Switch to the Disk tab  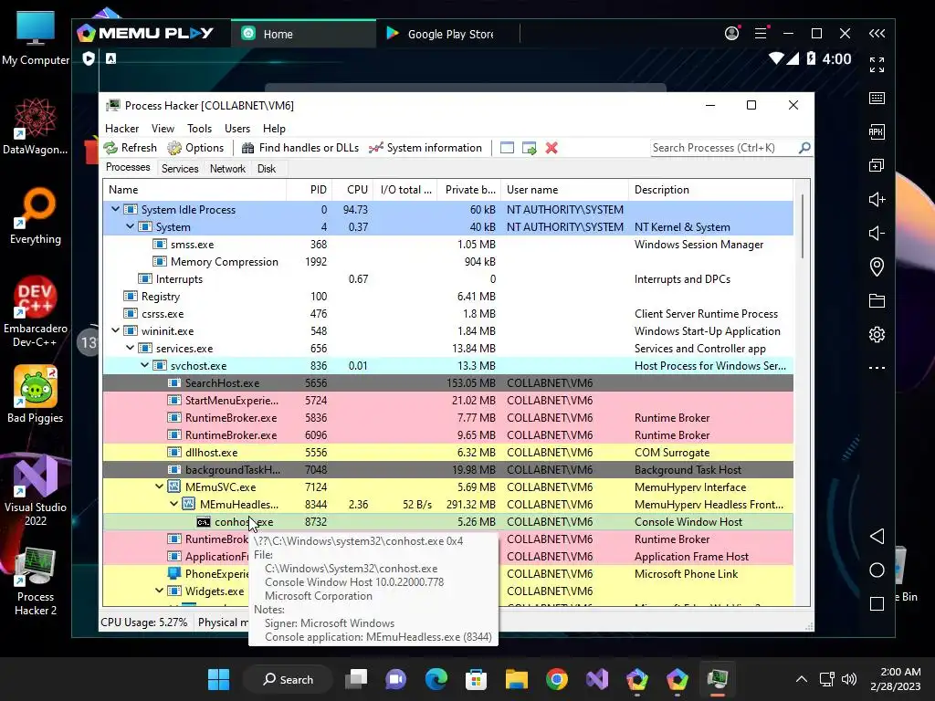click(267, 169)
